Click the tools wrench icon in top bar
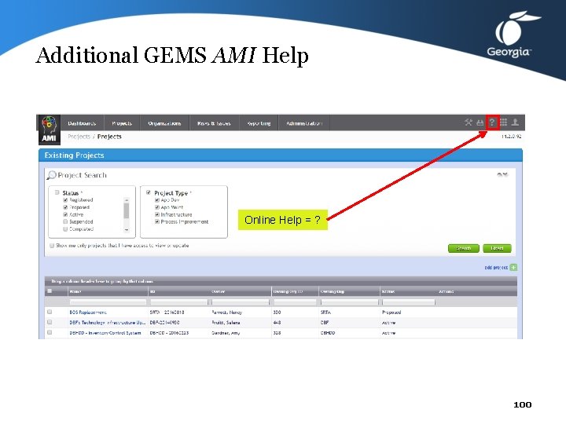 pyautogui.click(x=469, y=122)
